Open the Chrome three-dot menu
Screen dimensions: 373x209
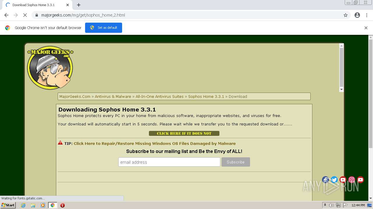[367, 15]
